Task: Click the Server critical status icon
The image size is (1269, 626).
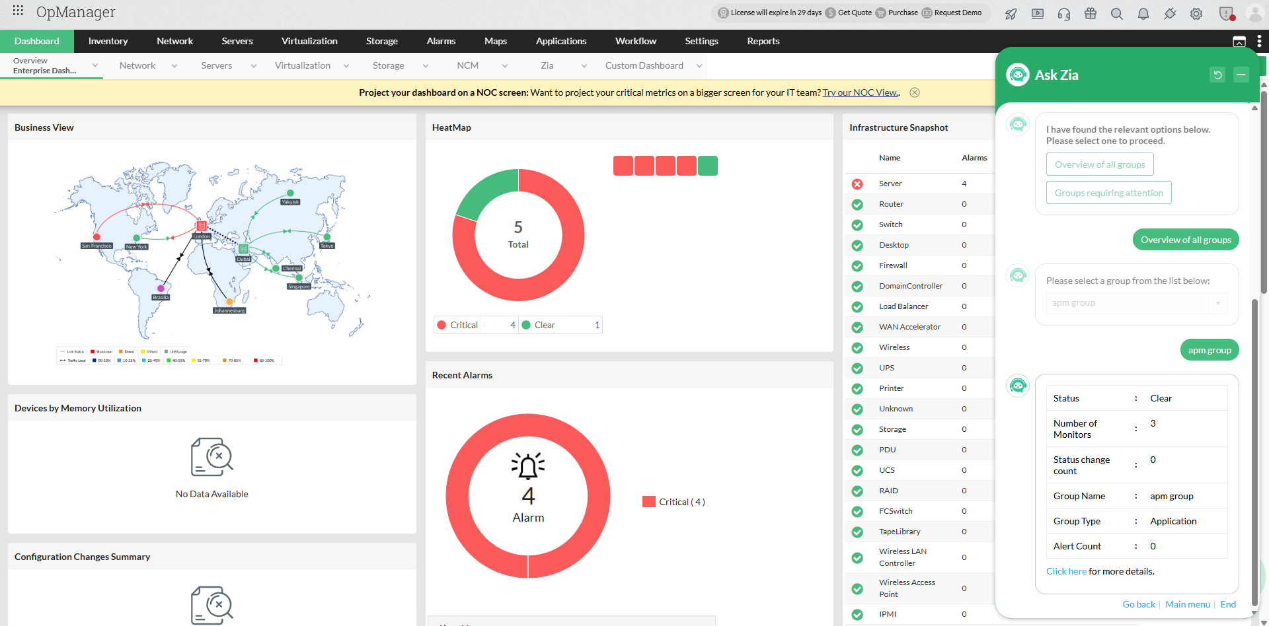Action: (x=857, y=184)
